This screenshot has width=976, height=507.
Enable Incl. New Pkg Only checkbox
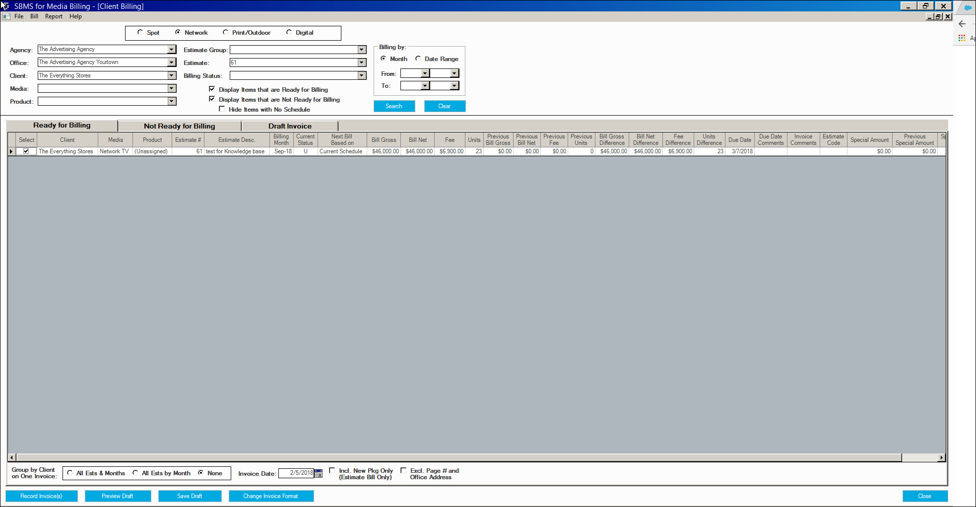[x=332, y=470]
